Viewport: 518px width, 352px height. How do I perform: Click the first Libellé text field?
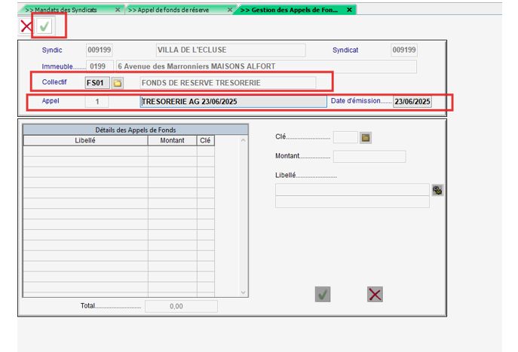pyautogui.click(x=351, y=190)
